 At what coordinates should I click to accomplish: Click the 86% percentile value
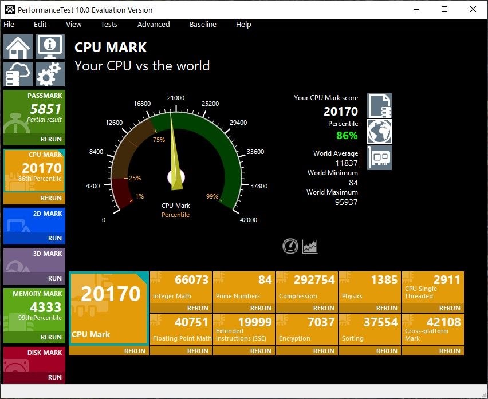tap(347, 135)
